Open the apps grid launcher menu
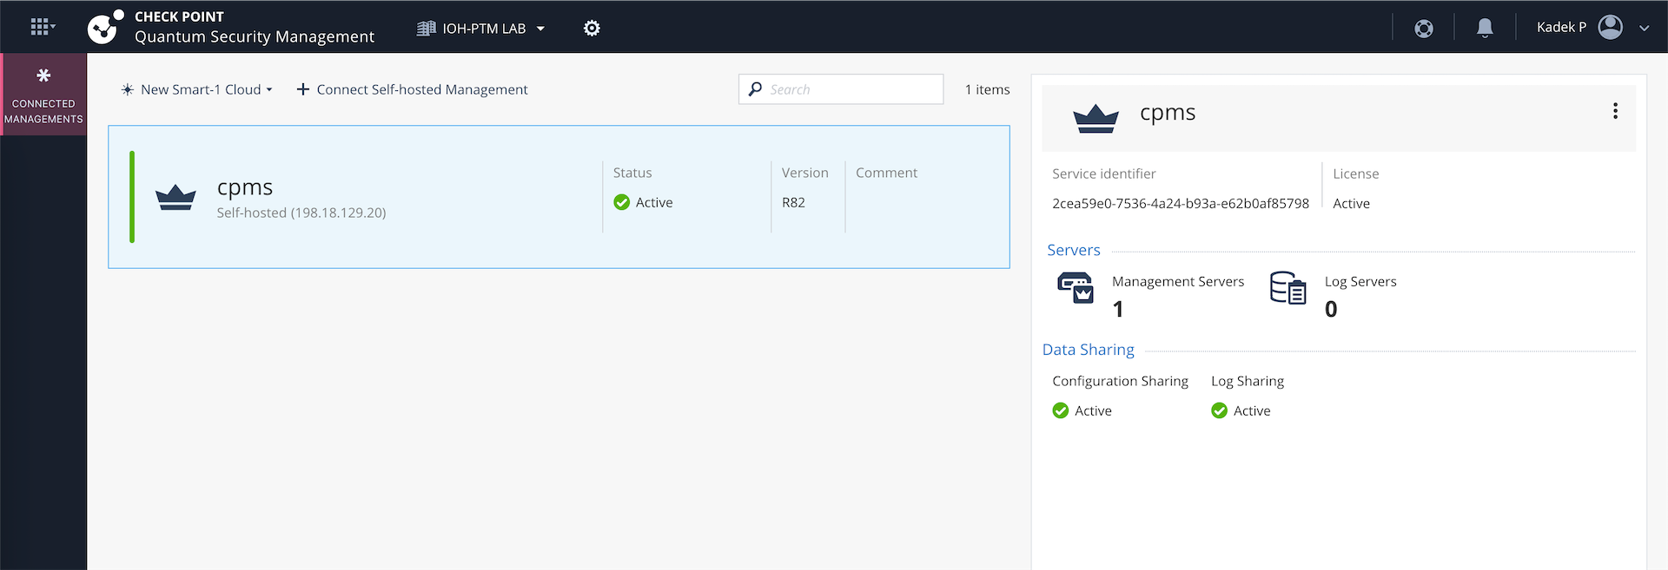The image size is (1668, 570). tap(41, 28)
